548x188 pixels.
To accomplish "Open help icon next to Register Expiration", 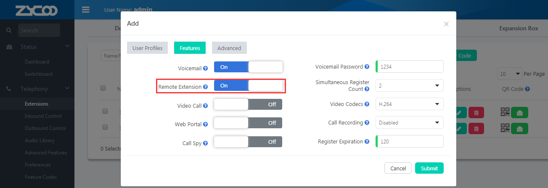I will point(367,142).
